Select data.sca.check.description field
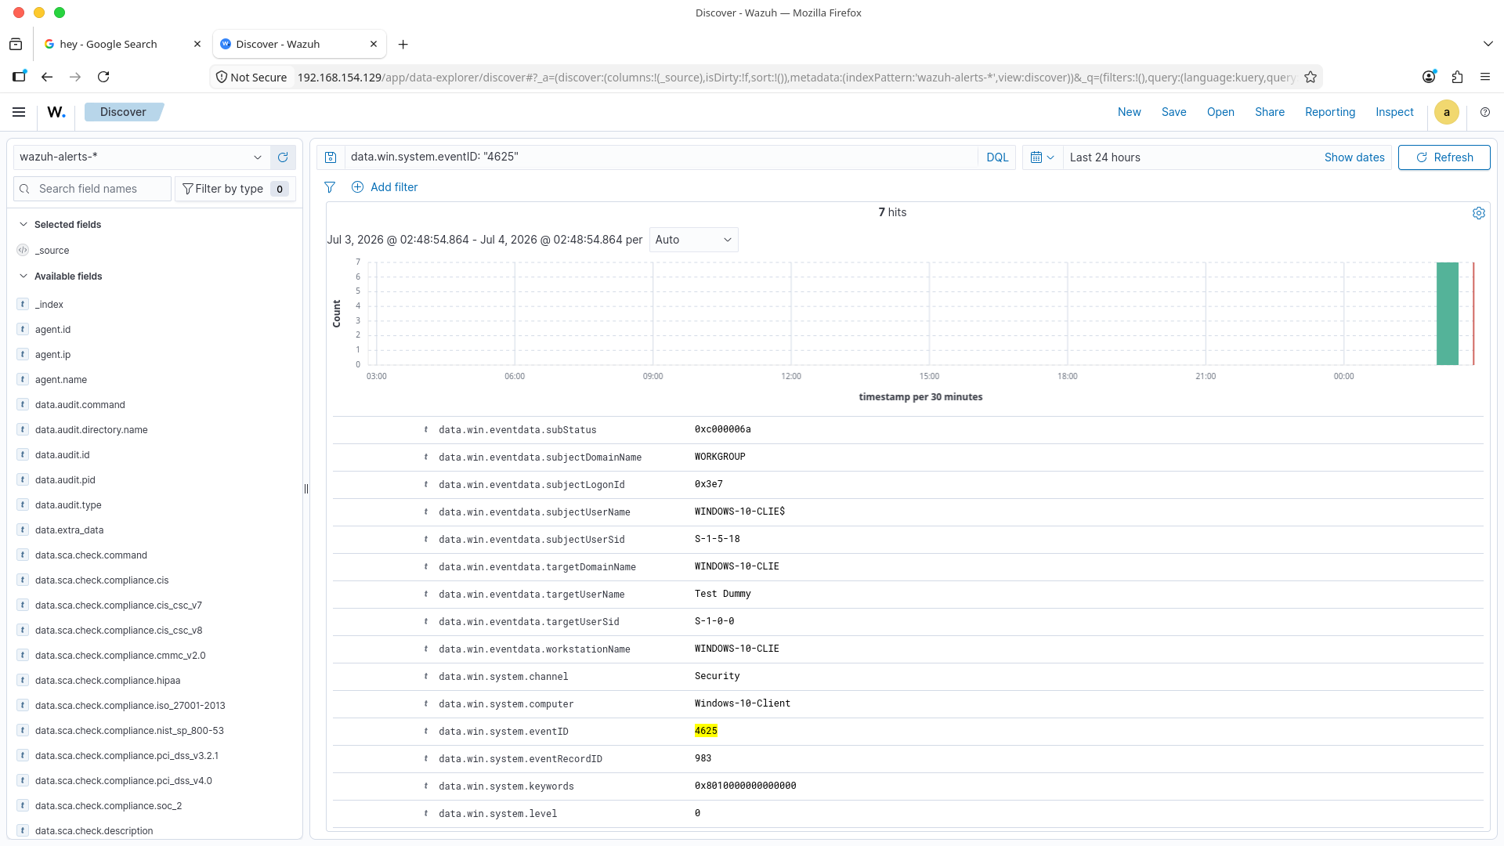Viewport: 1504px width, 846px height. click(94, 831)
